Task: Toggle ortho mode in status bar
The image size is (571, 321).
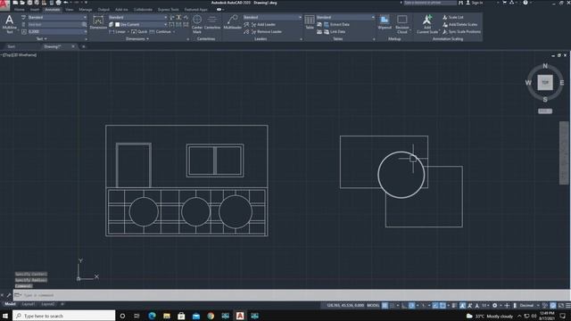Action: click(x=404, y=305)
